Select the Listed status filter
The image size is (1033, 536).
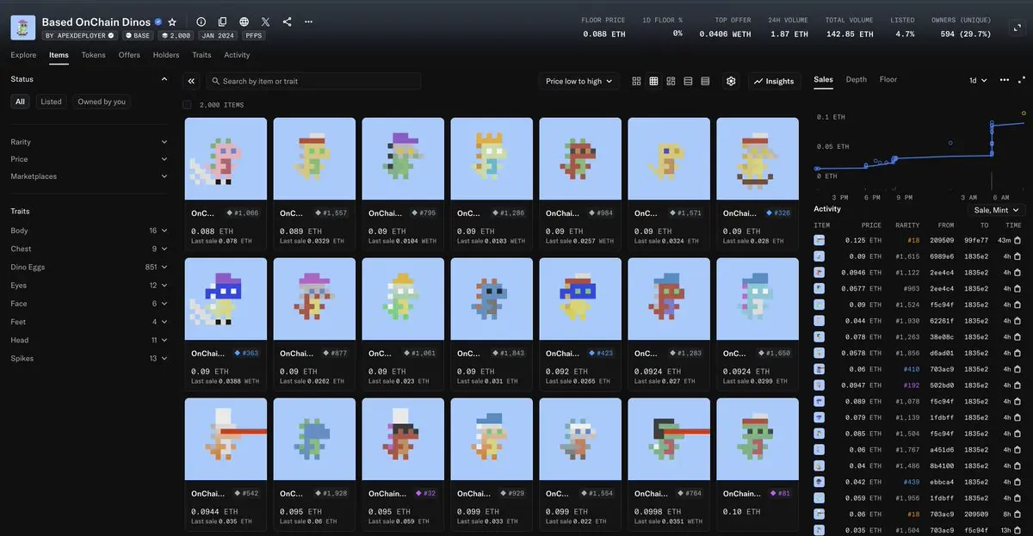(x=52, y=102)
